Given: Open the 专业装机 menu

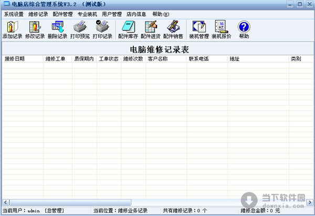Looking at the screenshot, I should pyautogui.click(x=87, y=14).
